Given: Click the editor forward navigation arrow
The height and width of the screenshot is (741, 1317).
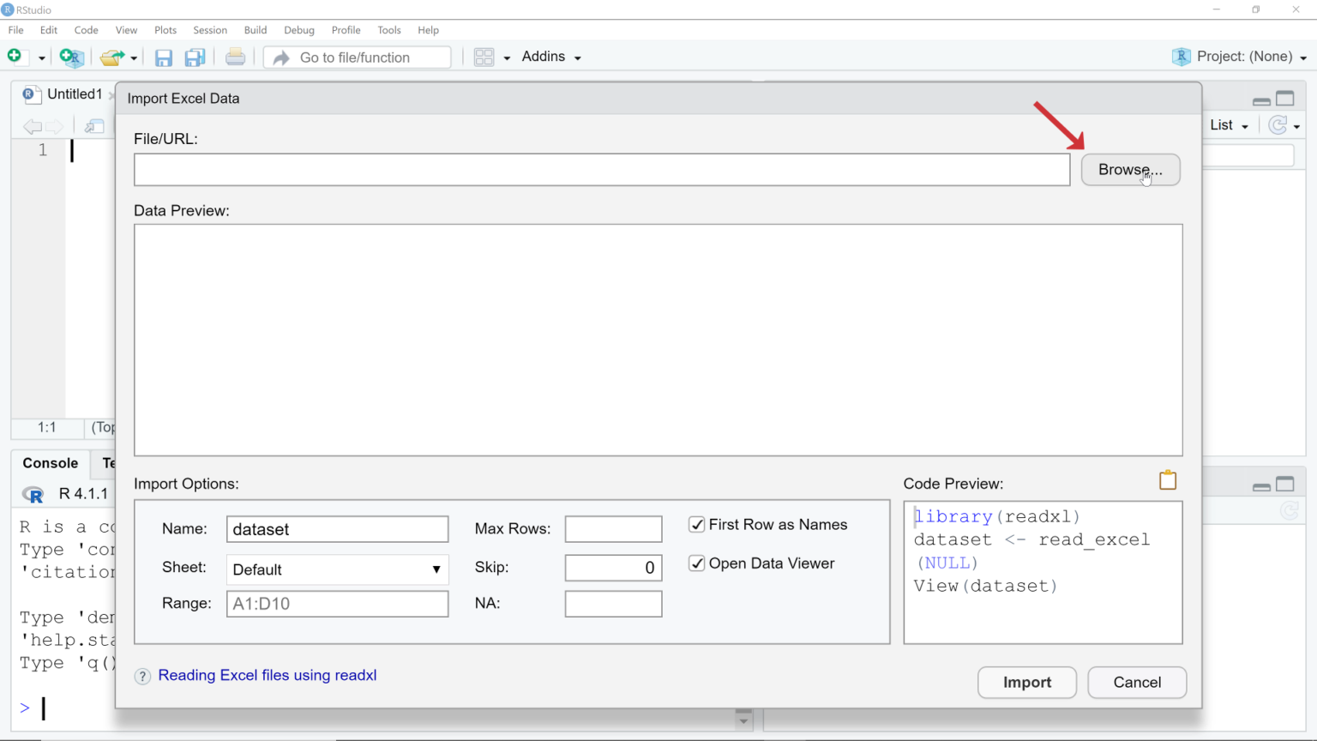Looking at the screenshot, I should coord(54,127).
